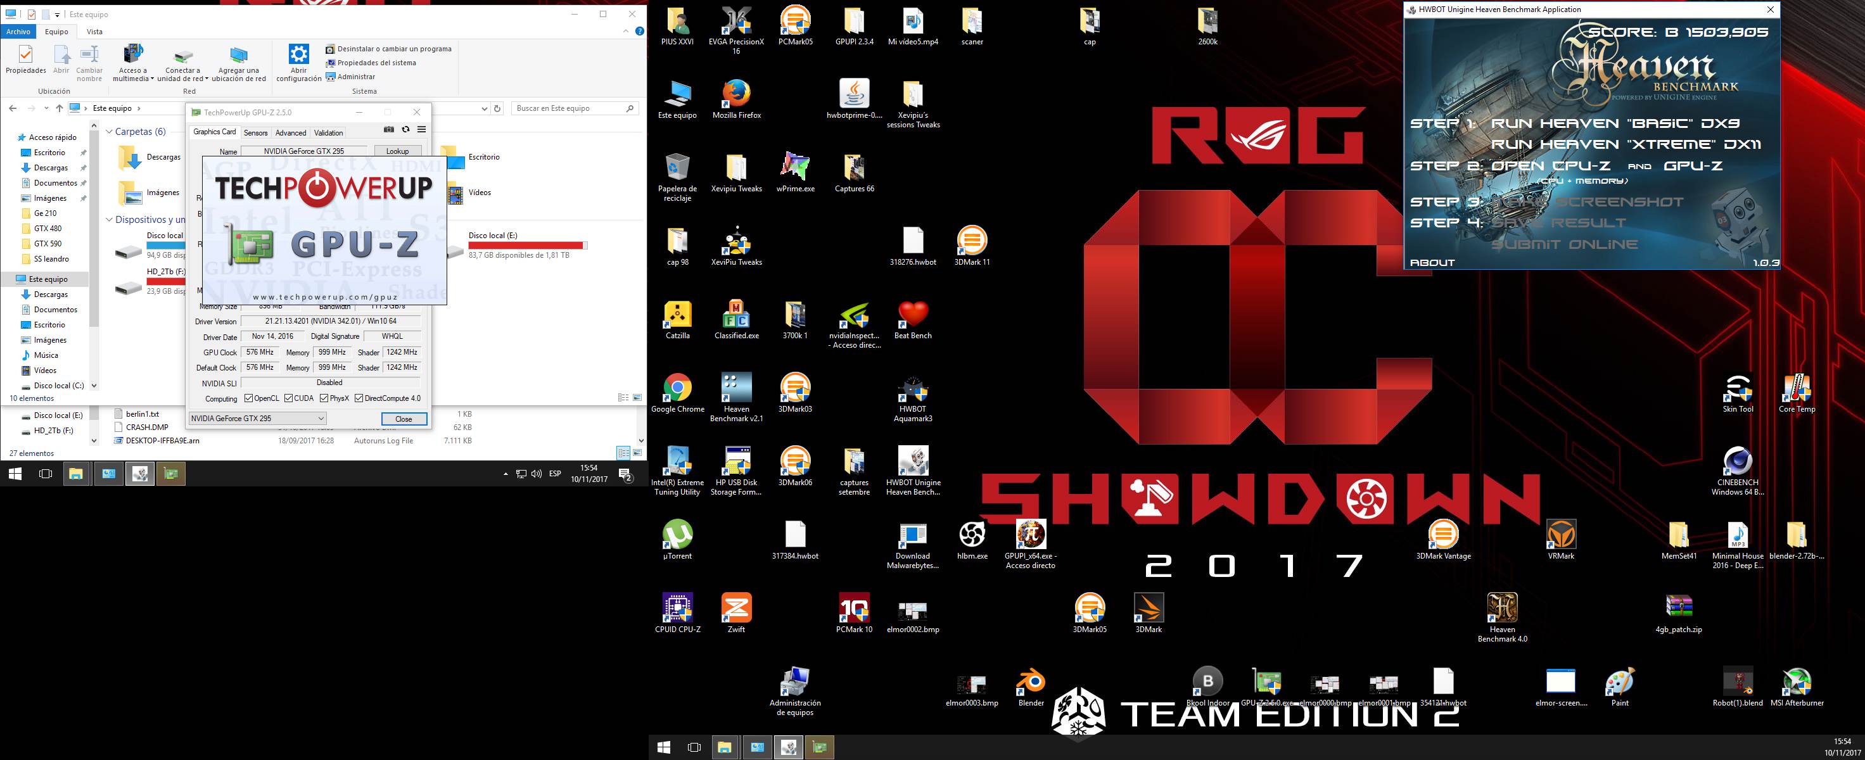Open the recent locations dropdown beside Forward

click(45, 108)
